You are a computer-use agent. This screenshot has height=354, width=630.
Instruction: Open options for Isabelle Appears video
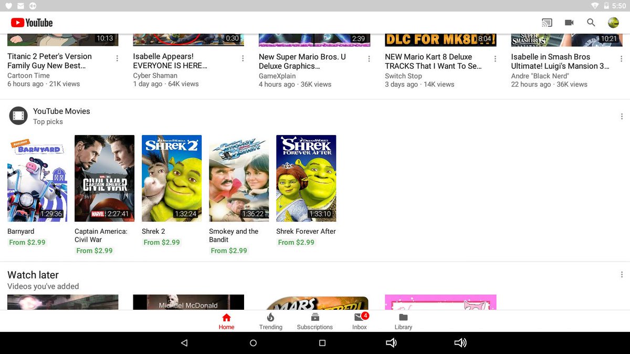243,58
